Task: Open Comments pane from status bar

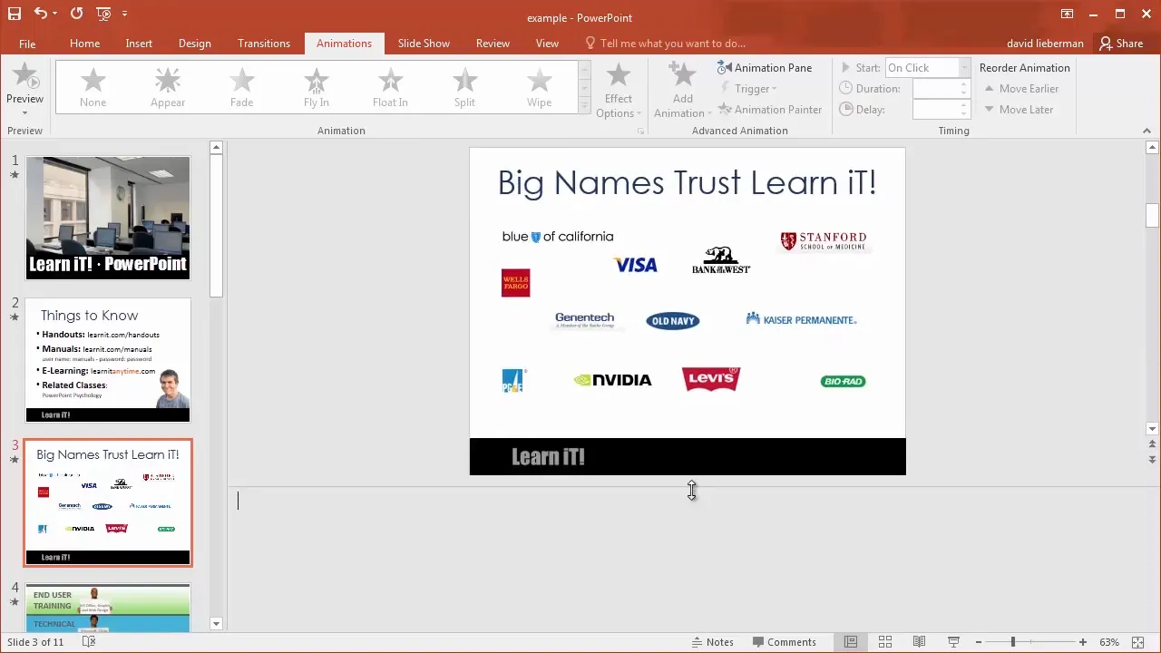Action: click(783, 642)
